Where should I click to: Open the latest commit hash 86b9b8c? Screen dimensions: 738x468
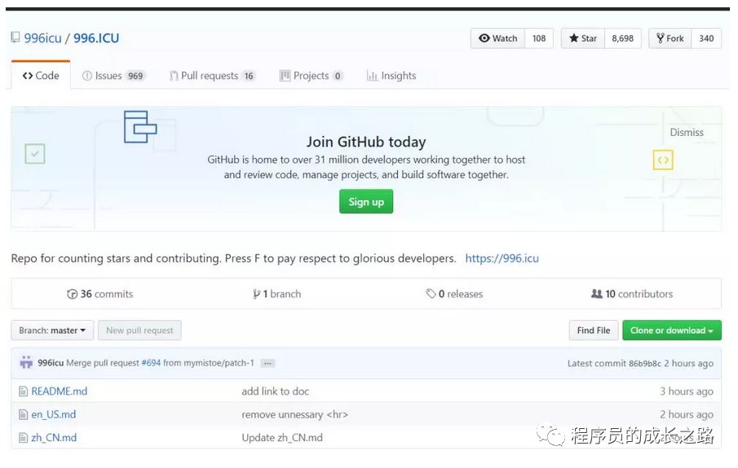pyautogui.click(x=645, y=363)
